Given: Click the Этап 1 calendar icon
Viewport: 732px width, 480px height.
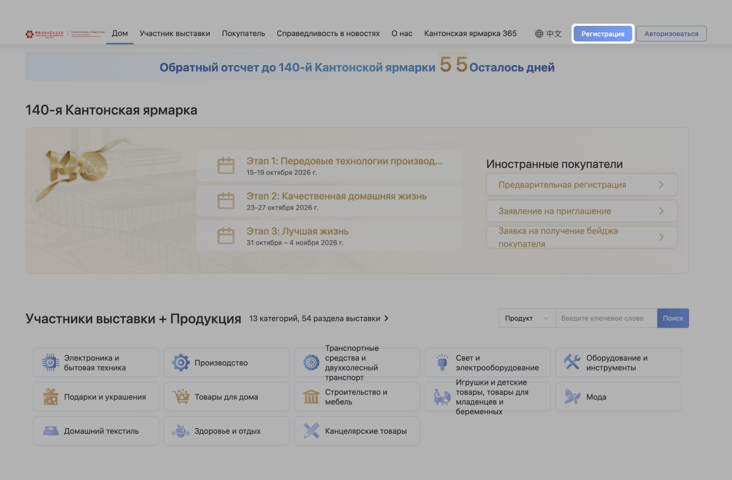Looking at the screenshot, I should [x=226, y=165].
